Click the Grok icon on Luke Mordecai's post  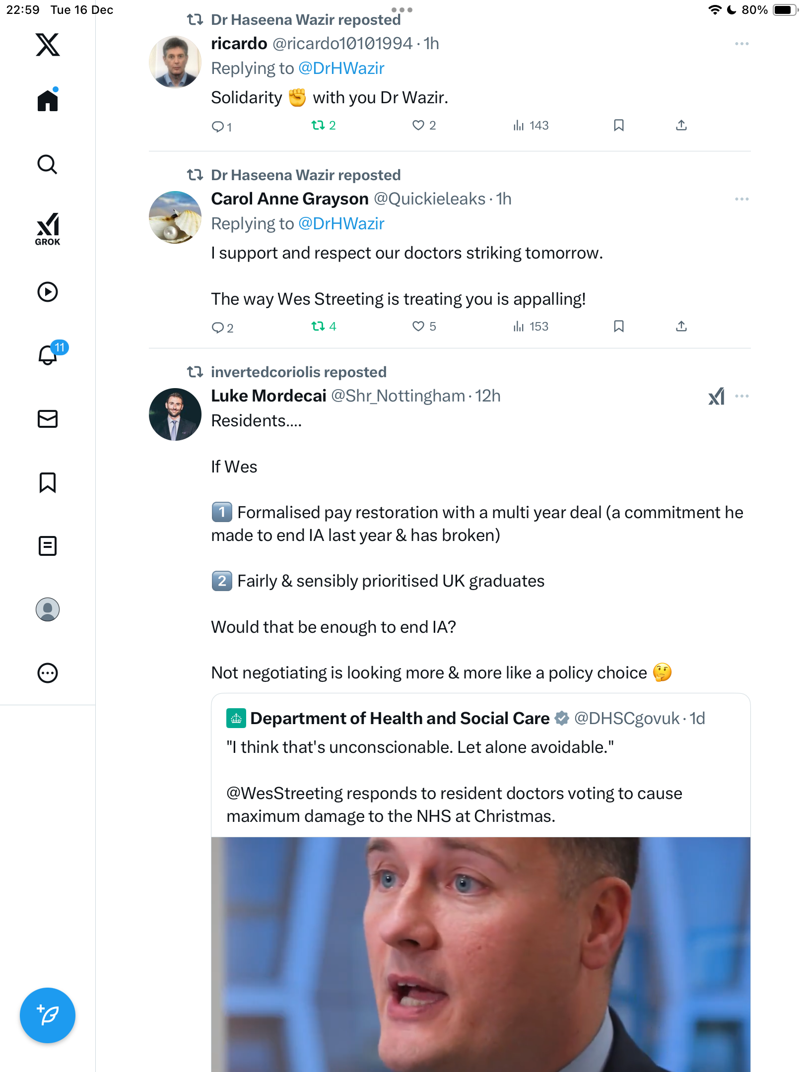pos(716,396)
